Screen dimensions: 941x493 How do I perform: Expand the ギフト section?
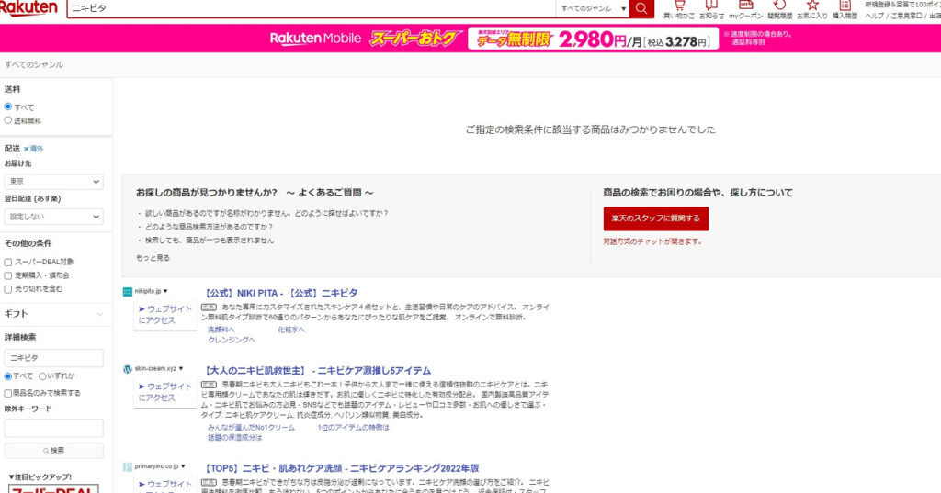[x=53, y=314]
